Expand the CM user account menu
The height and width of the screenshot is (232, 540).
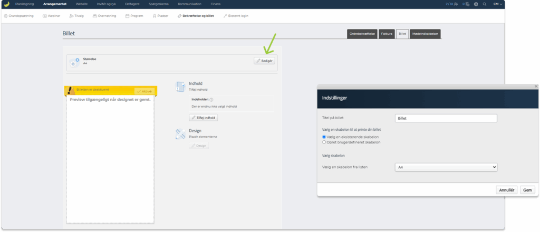(x=497, y=4)
